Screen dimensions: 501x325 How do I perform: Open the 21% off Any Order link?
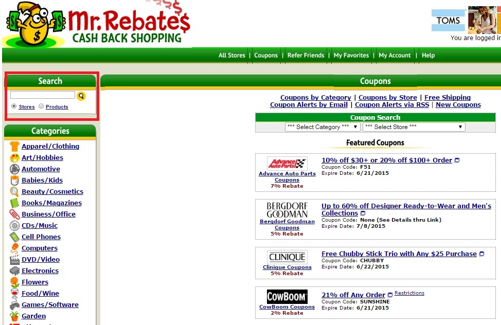click(353, 295)
